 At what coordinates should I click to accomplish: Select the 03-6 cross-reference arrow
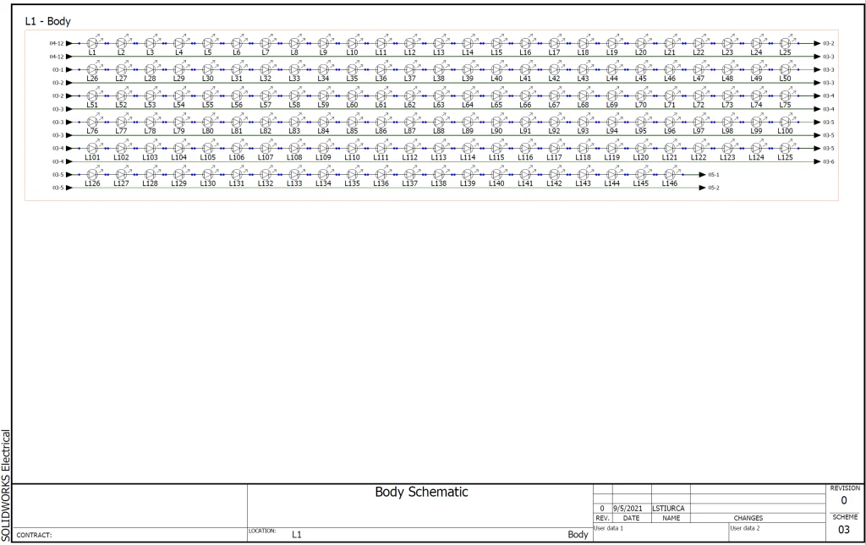817,161
